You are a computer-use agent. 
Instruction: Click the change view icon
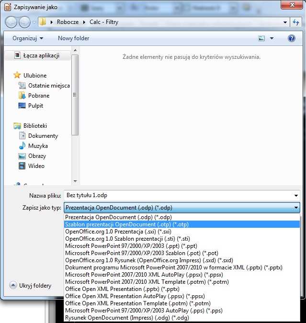261,38
